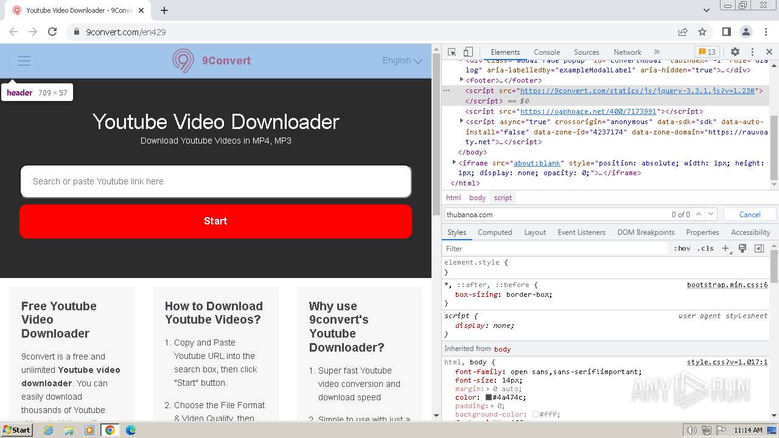Open the Accessibility pane tab
The width and height of the screenshot is (779, 438).
click(x=750, y=232)
